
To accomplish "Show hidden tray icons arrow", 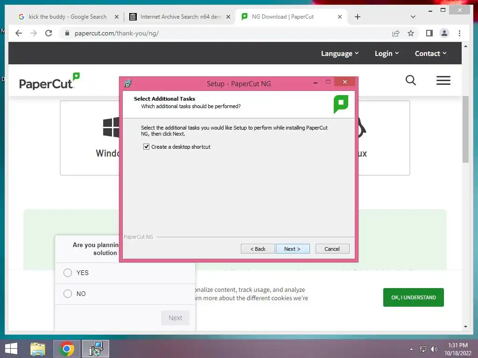I will [x=412, y=349].
